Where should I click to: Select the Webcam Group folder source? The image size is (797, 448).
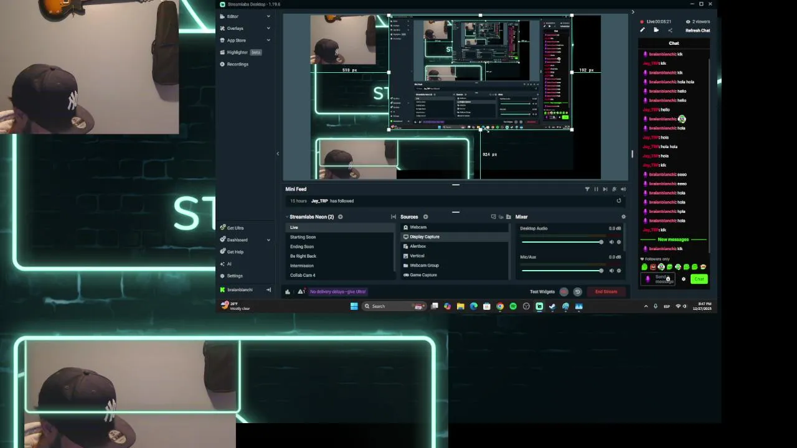click(x=455, y=265)
